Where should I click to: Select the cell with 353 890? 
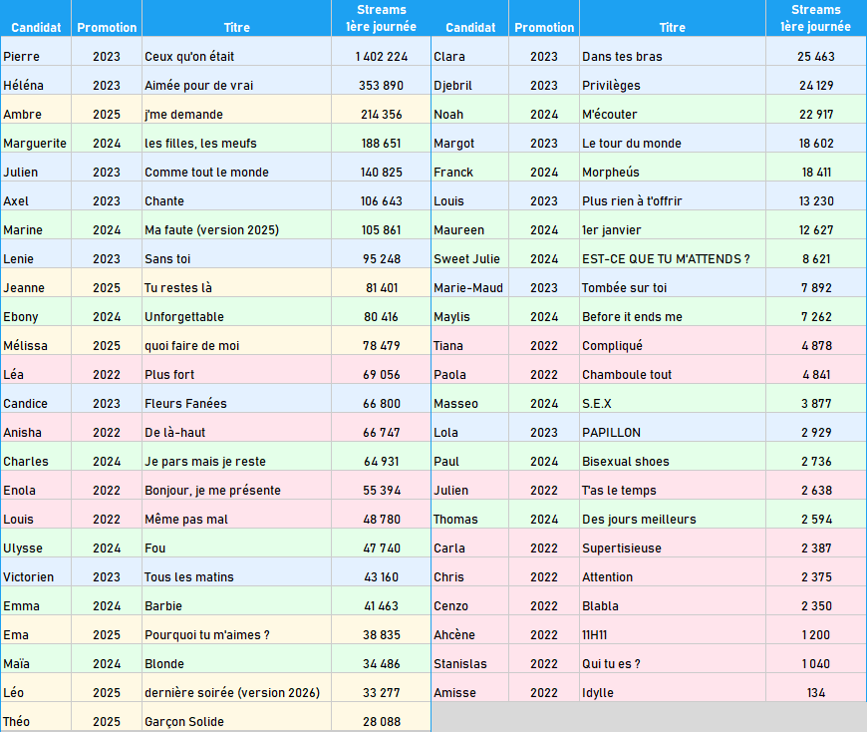click(381, 80)
